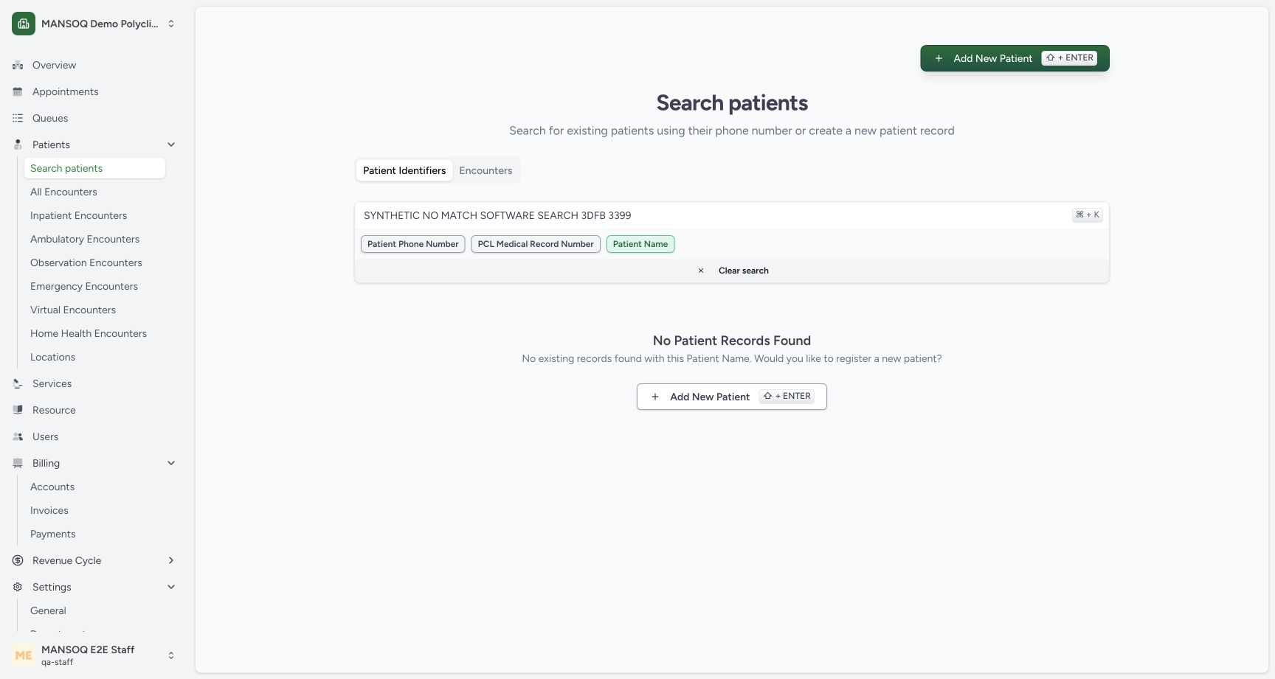Select the Patient Phone Number filter chip
The image size is (1275, 679).
413,244
